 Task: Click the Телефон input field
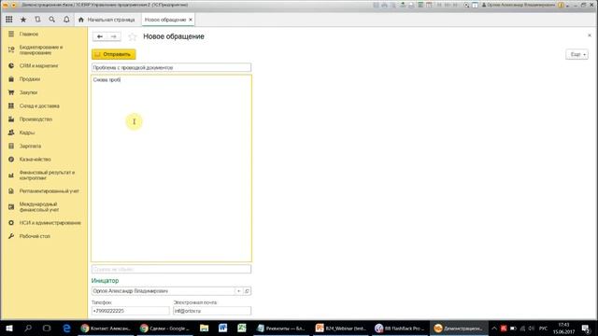coord(131,311)
